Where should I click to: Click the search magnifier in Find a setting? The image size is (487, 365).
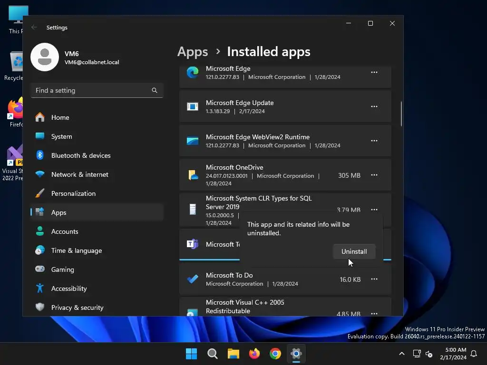point(155,90)
